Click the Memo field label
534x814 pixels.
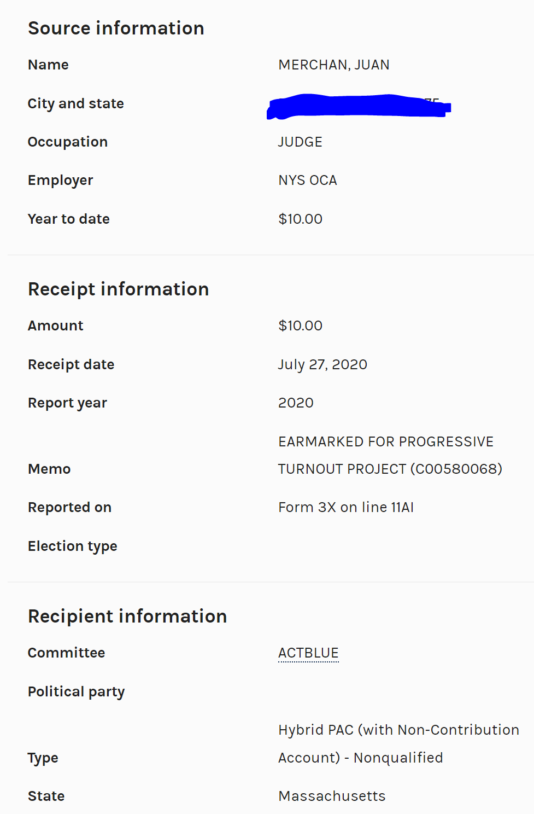tap(49, 469)
